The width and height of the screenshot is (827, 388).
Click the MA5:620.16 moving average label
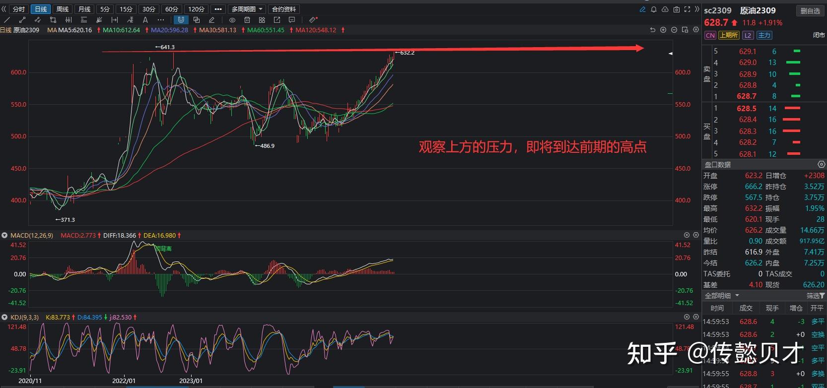coord(75,30)
